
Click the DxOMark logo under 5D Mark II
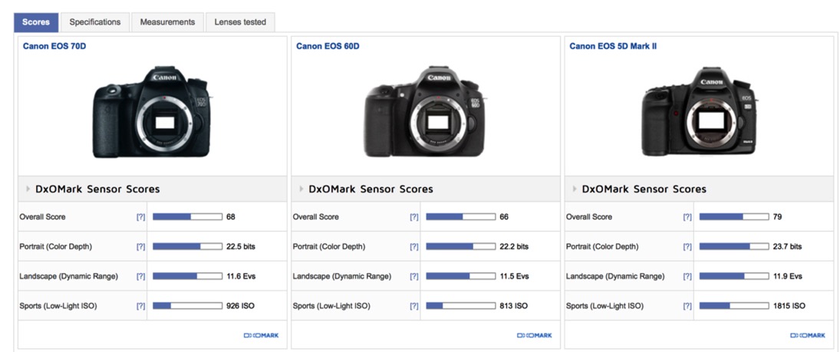(x=807, y=335)
